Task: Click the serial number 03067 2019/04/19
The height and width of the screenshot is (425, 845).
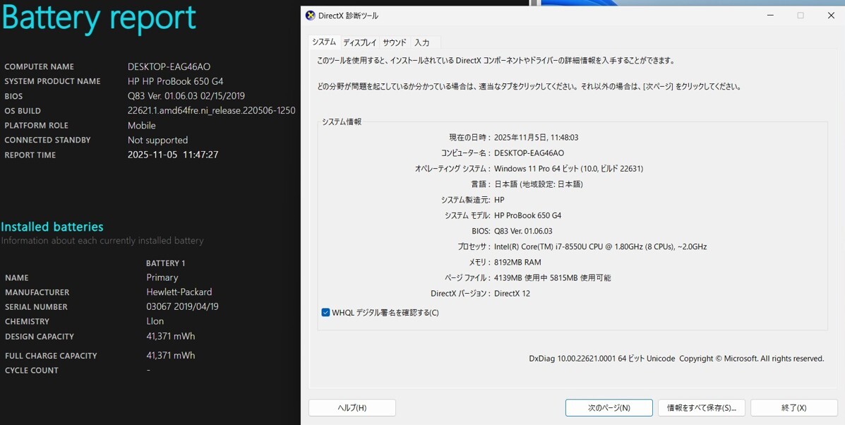Action: [182, 306]
